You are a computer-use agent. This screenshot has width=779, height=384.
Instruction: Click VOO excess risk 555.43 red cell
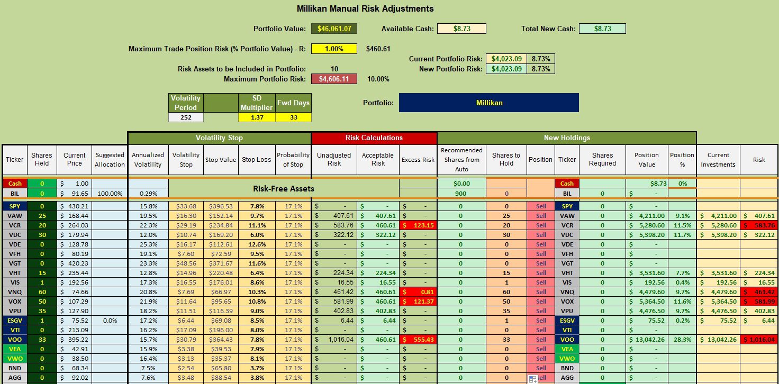(418, 339)
